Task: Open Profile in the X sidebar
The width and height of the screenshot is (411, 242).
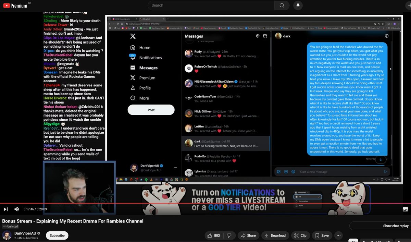Action: (140, 88)
